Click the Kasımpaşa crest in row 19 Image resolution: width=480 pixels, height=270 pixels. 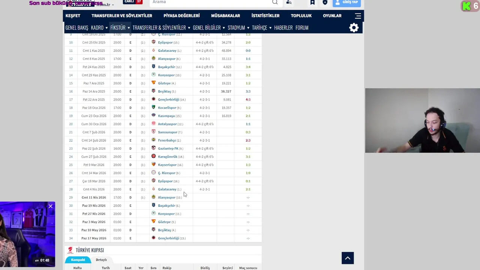(153, 115)
